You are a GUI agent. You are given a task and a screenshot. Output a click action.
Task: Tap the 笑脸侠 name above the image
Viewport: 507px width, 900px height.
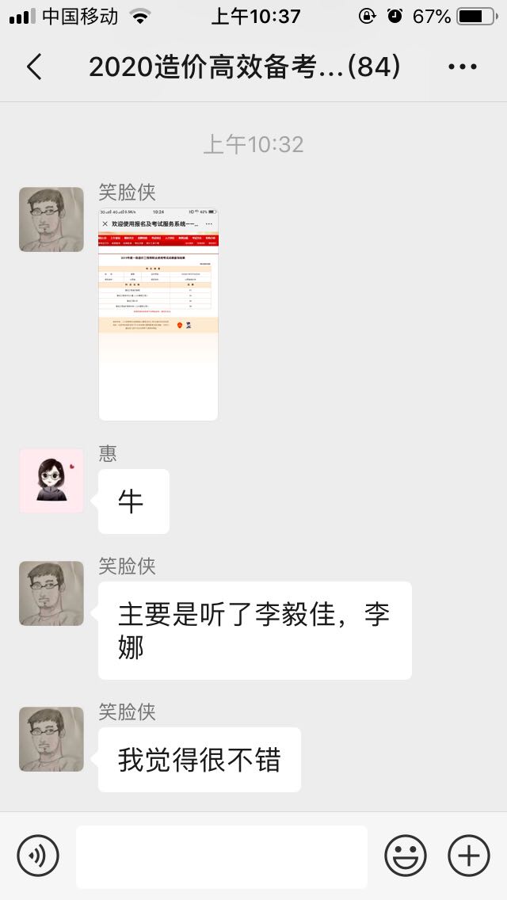pos(127,192)
